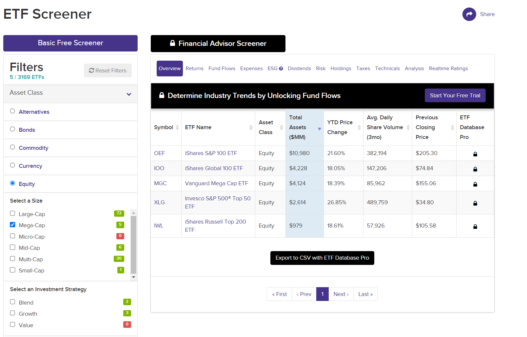This screenshot has height=337, width=527.
Task: Enable the Growth investment strategy checkbox
Action: point(12,313)
